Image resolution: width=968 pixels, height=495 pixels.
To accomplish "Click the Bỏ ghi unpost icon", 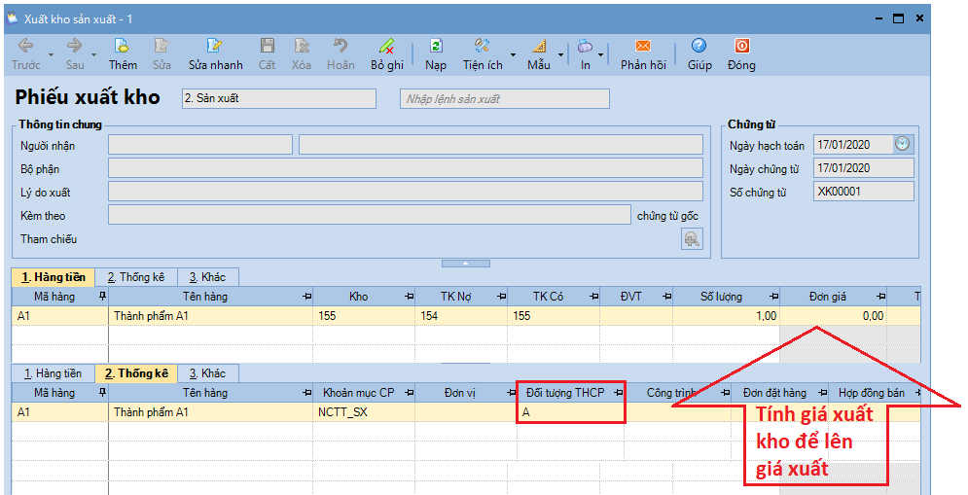I will click(386, 47).
